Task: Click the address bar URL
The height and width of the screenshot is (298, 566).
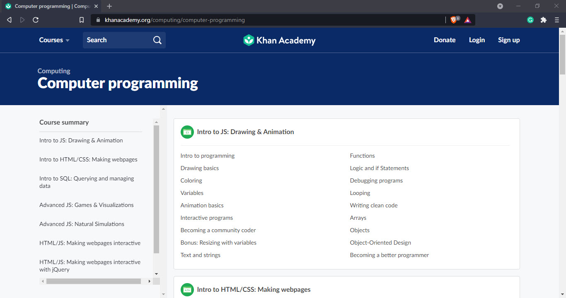Action: point(175,20)
